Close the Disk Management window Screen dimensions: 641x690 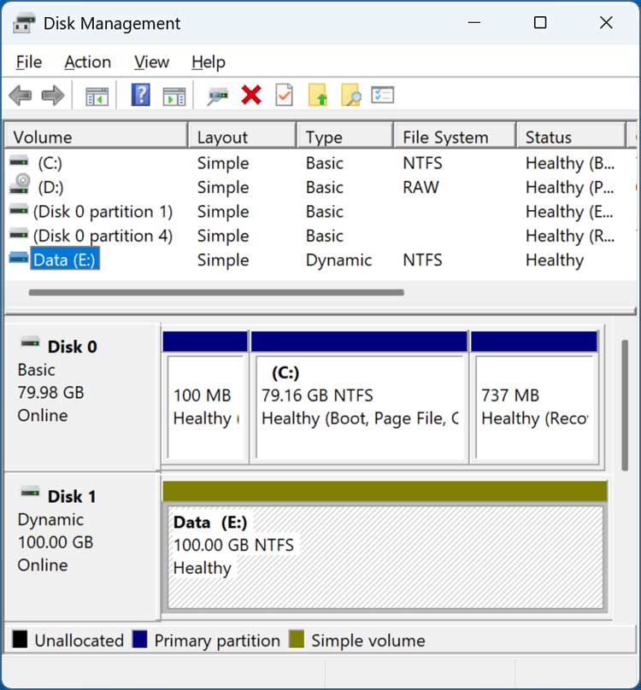(x=606, y=22)
